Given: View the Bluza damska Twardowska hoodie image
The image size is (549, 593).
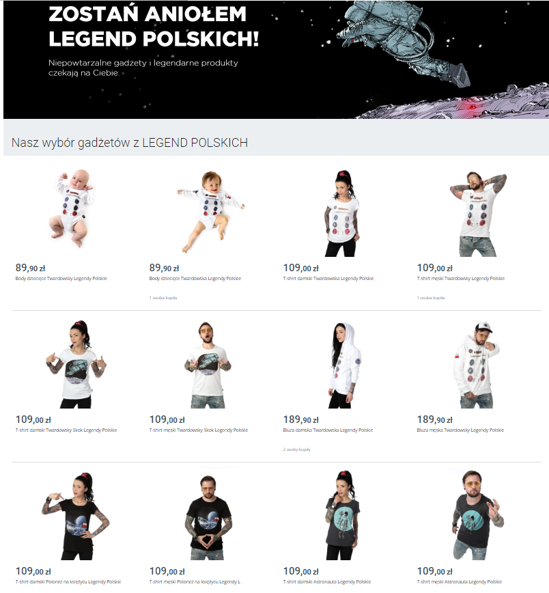Looking at the screenshot, I should click(344, 366).
